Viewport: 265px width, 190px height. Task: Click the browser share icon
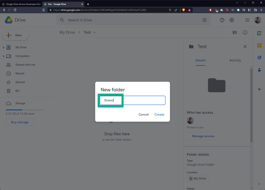(x=176, y=10)
